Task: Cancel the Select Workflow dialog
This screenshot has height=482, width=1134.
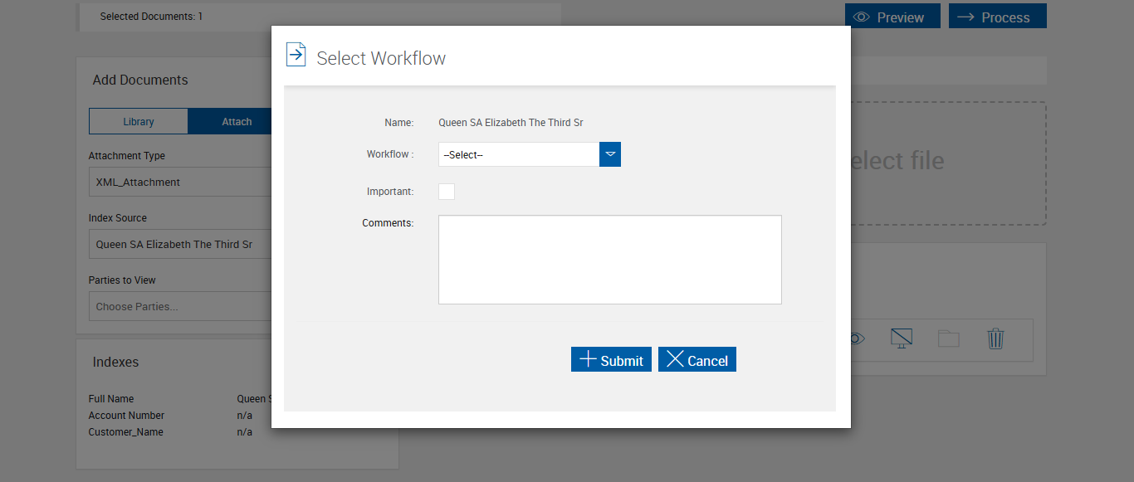Action: (x=697, y=359)
